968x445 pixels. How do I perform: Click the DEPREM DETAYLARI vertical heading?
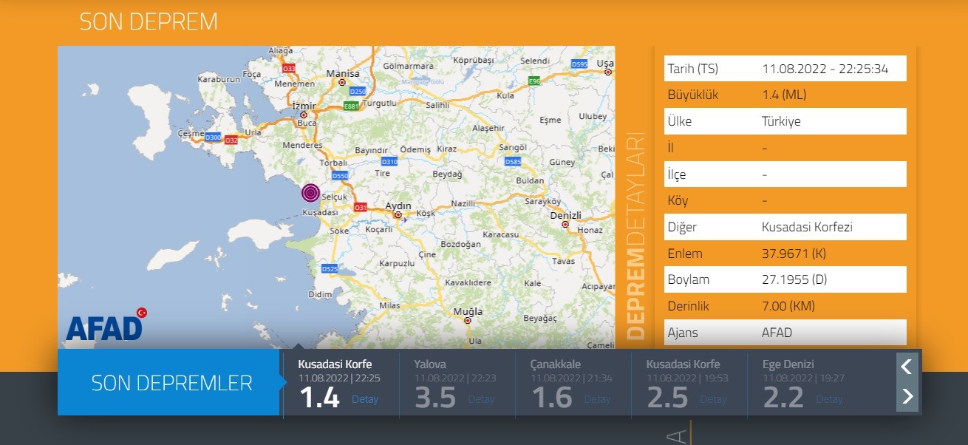coord(635,237)
